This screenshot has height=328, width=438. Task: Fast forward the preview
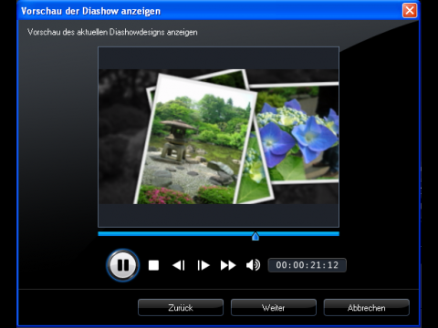[x=228, y=265]
